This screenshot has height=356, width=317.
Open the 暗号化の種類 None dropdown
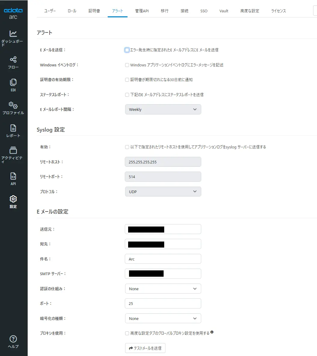(163, 318)
